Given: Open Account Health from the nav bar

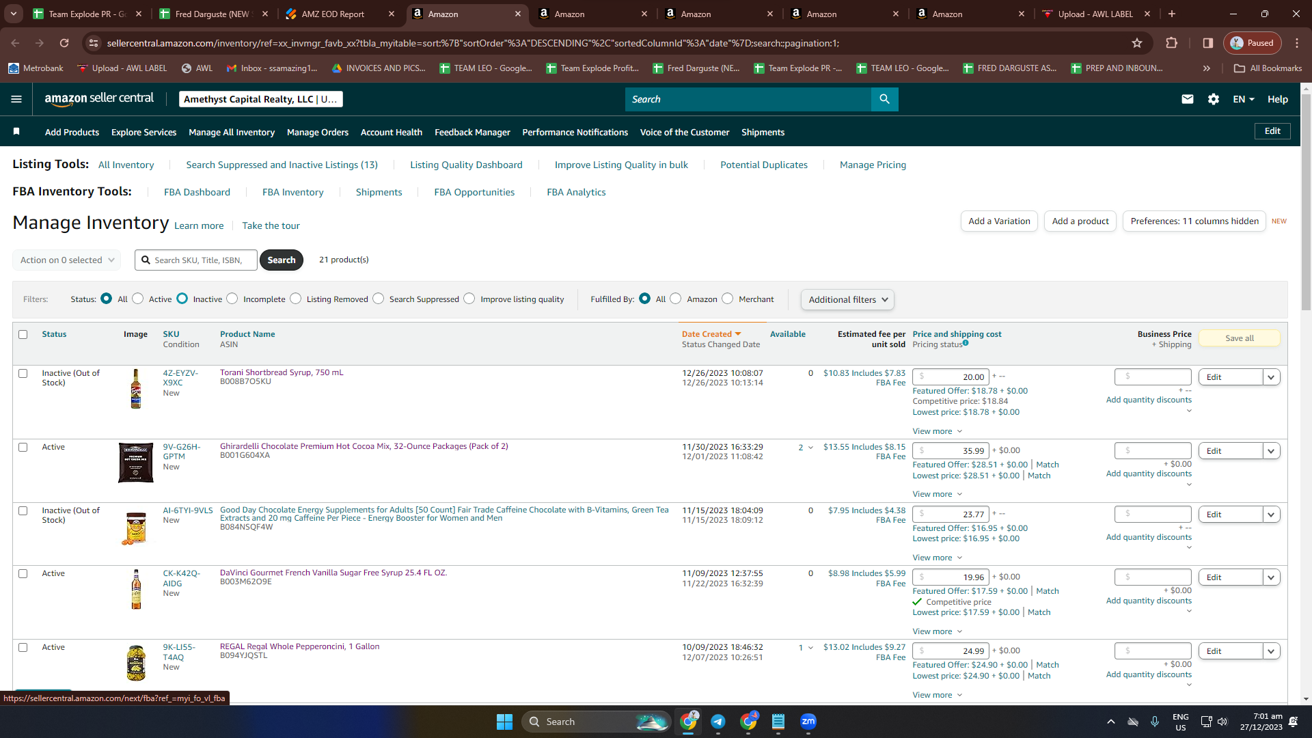Looking at the screenshot, I should pos(392,133).
